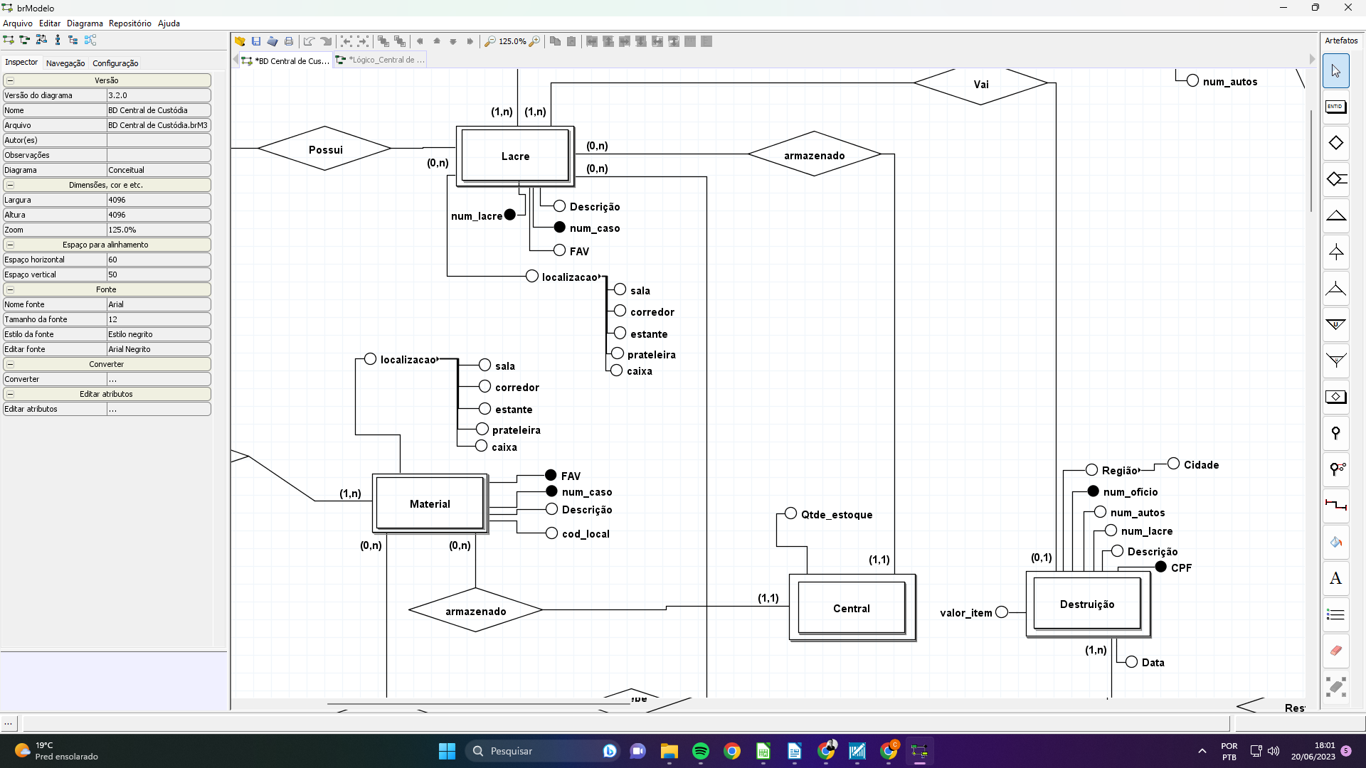This screenshot has height=768, width=1366.
Task: Click the print icon in toolbar
Action: 289,41
